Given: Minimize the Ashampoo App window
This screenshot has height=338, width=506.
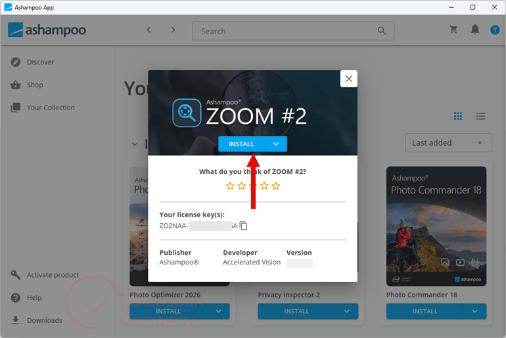Looking at the screenshot, I should click(451, 7).
